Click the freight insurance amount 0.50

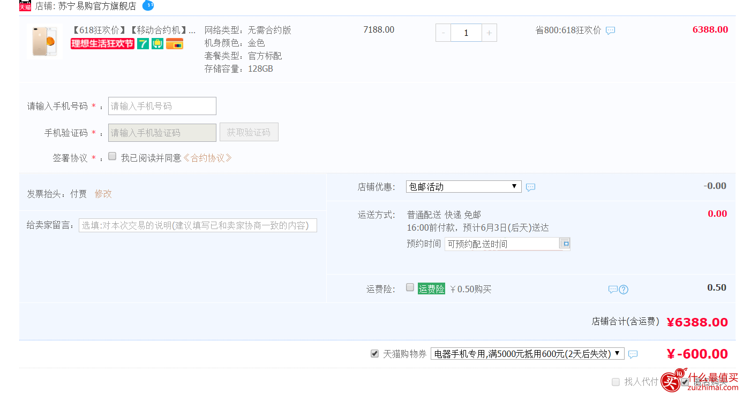717,288
